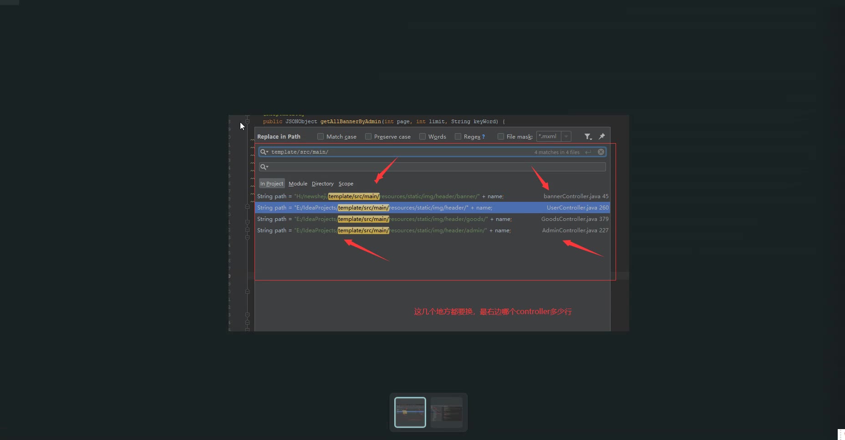Viewport: 845px width, 440px height.
Task: Turn on the Regex checkbox
Action: [458, 136]
